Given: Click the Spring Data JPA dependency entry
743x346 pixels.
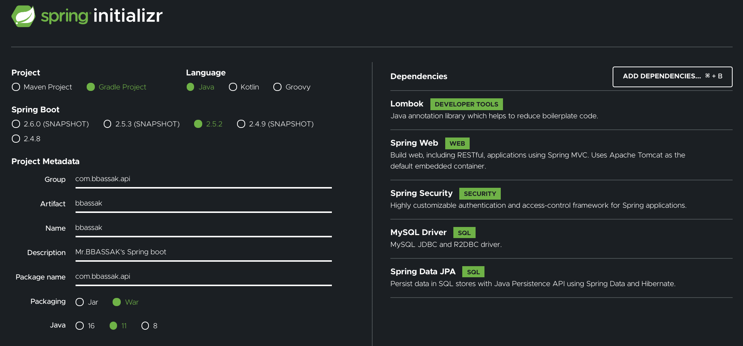Looking at the screenshot, I should point(561,278).
